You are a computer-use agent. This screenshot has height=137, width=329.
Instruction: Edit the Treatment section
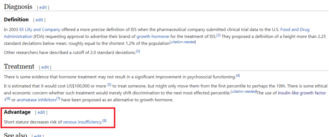coord(45,67)
